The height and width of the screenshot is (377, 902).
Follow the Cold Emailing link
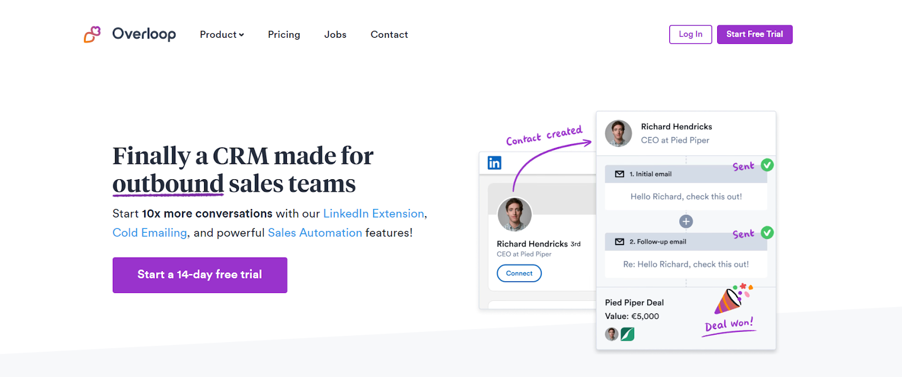point(150,233)
